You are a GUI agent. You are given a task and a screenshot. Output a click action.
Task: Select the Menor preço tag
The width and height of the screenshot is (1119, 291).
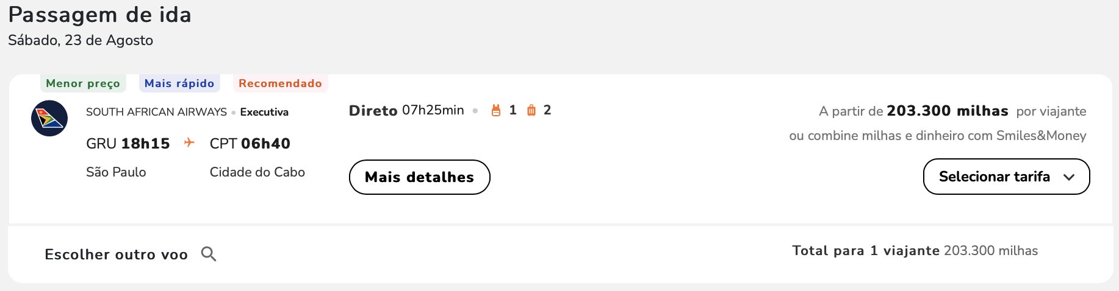pyautogui.click(x=83, y=83)
